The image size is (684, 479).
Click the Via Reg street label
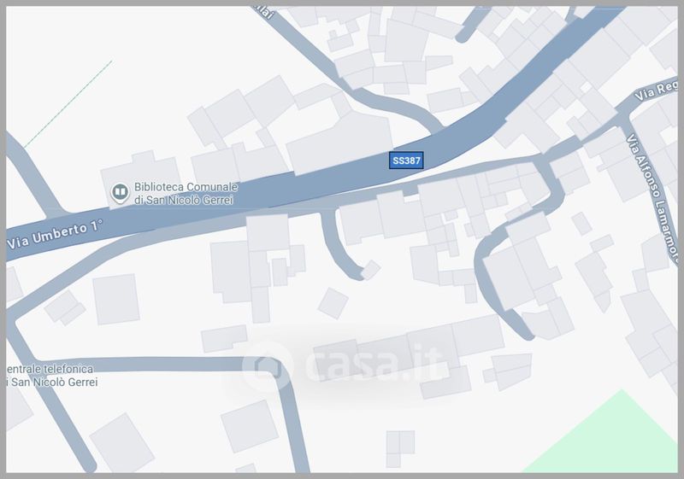tap(656, 91)
